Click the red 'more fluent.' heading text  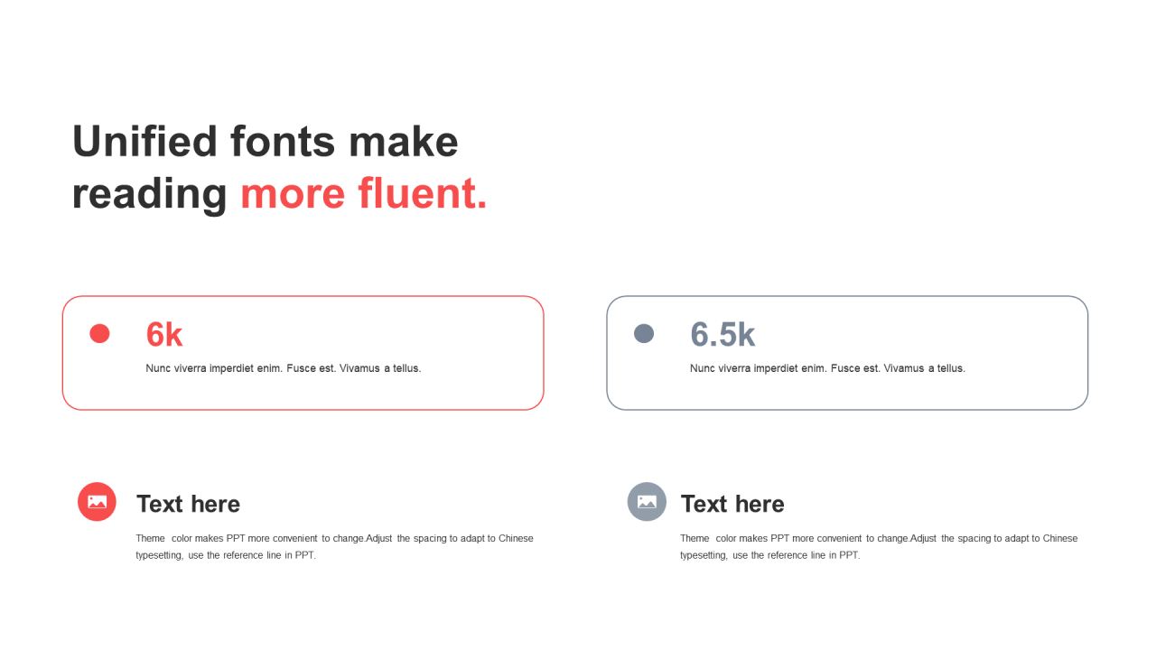tap(363, 193)
